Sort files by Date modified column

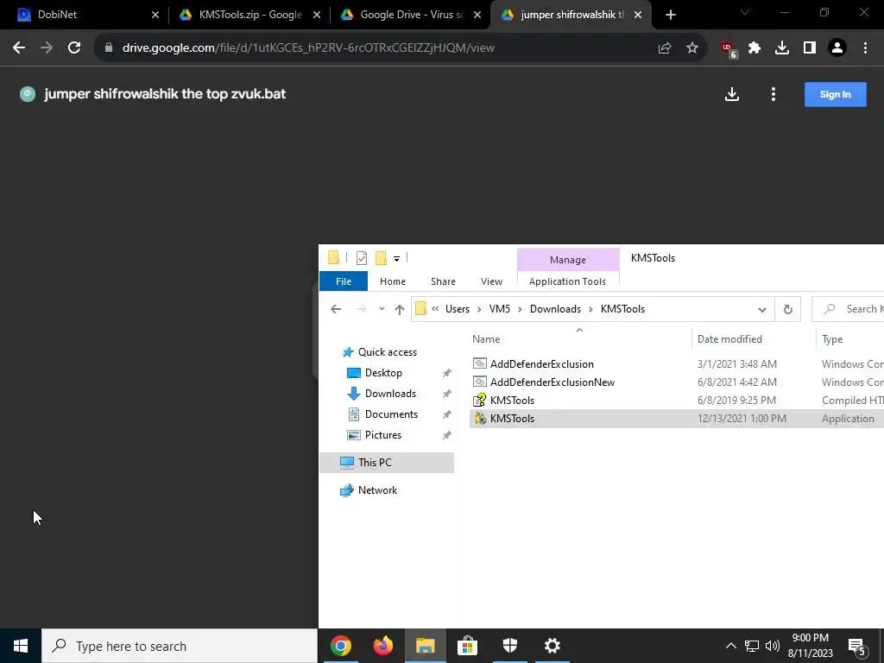[x=753, y=338]
